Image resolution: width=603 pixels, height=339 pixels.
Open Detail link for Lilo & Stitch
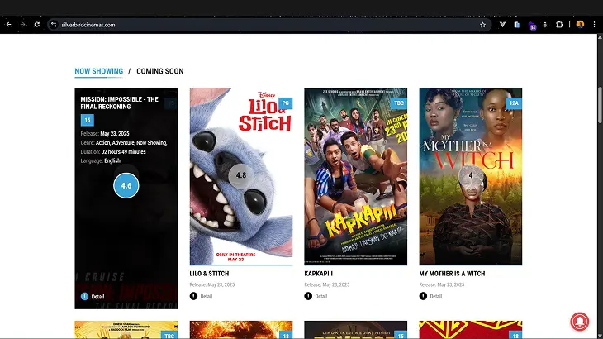pos(207,296)
